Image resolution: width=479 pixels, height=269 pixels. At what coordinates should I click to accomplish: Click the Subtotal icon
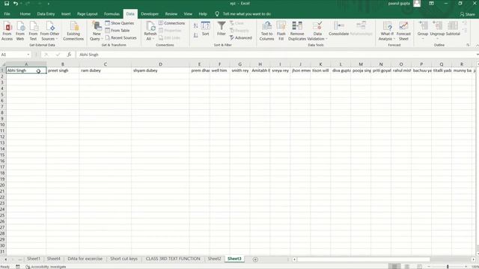pyautogui.click(x=453, y=29)
